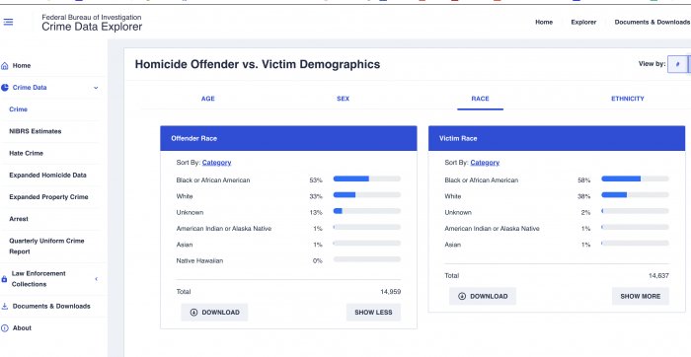Open Victim Race Sort By Category dropdown
Image resolution: width=691 pixels, height=357 pixels.
(485, 163)
